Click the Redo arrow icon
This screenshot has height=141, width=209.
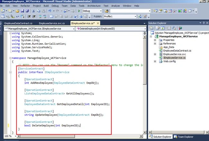click(58, 11)
